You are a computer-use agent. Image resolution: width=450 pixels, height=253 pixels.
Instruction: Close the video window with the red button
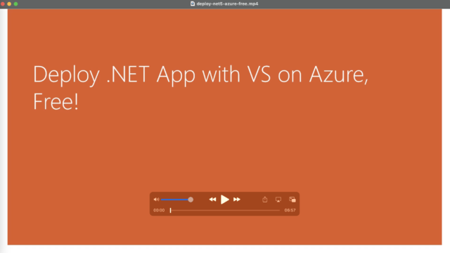point(3,4)
